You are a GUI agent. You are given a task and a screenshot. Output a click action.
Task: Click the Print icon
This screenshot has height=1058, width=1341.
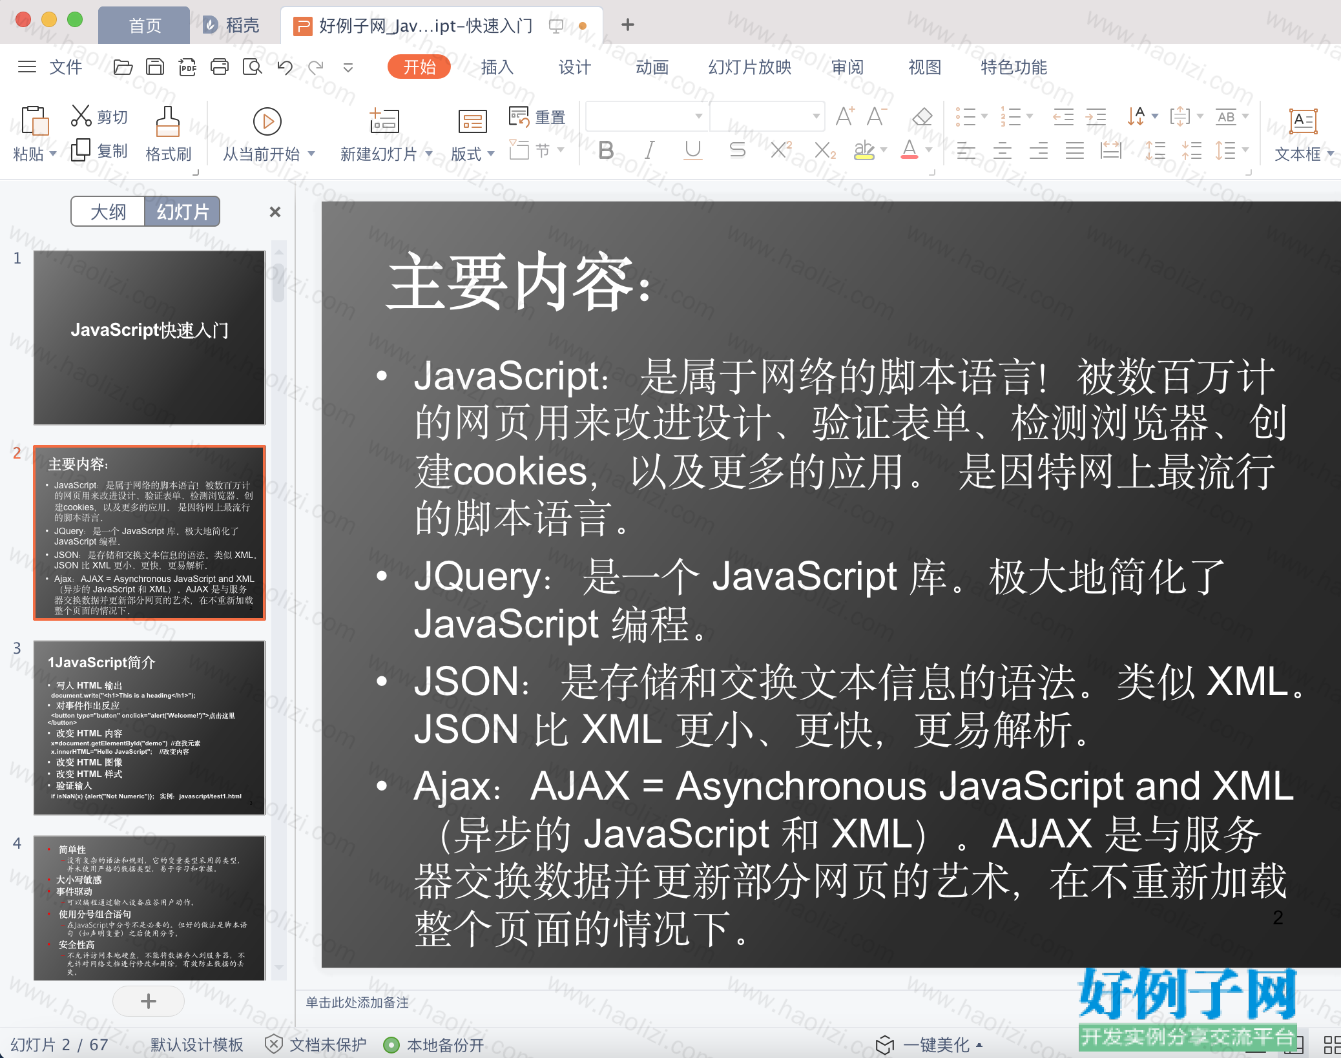pos(220,67)
